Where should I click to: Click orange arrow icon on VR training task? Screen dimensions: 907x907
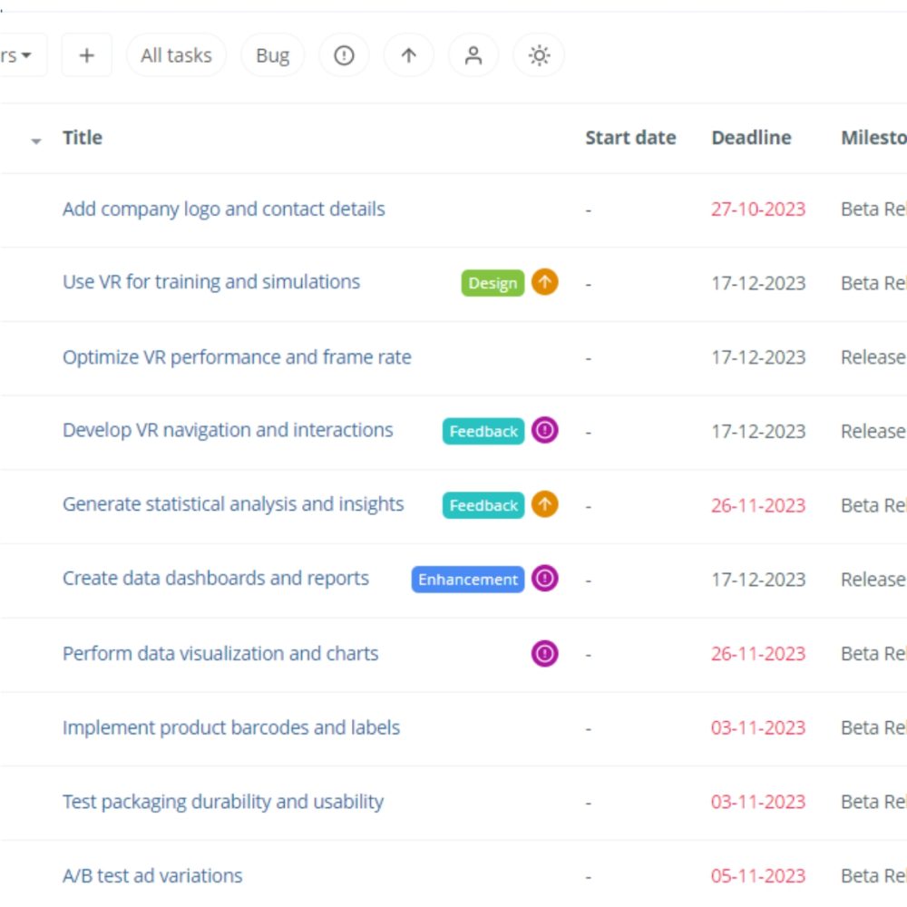(544, 282)
